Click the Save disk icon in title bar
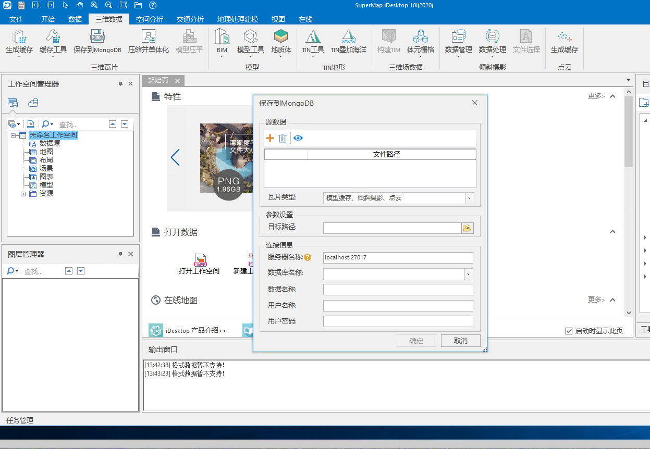Viewport: 650px width, 449px height. pos(21,6)
